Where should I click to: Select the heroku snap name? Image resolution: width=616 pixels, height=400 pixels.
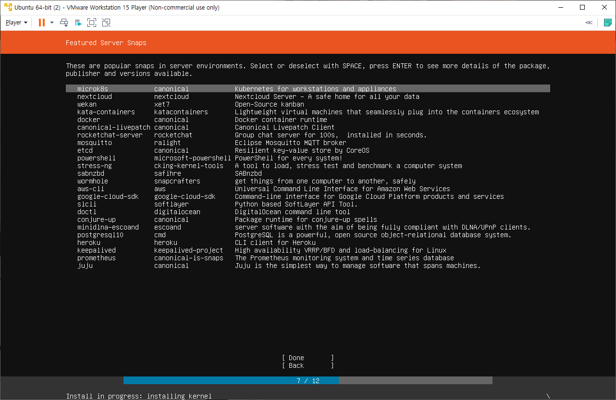pyautogui.click(x=89, y=242)
